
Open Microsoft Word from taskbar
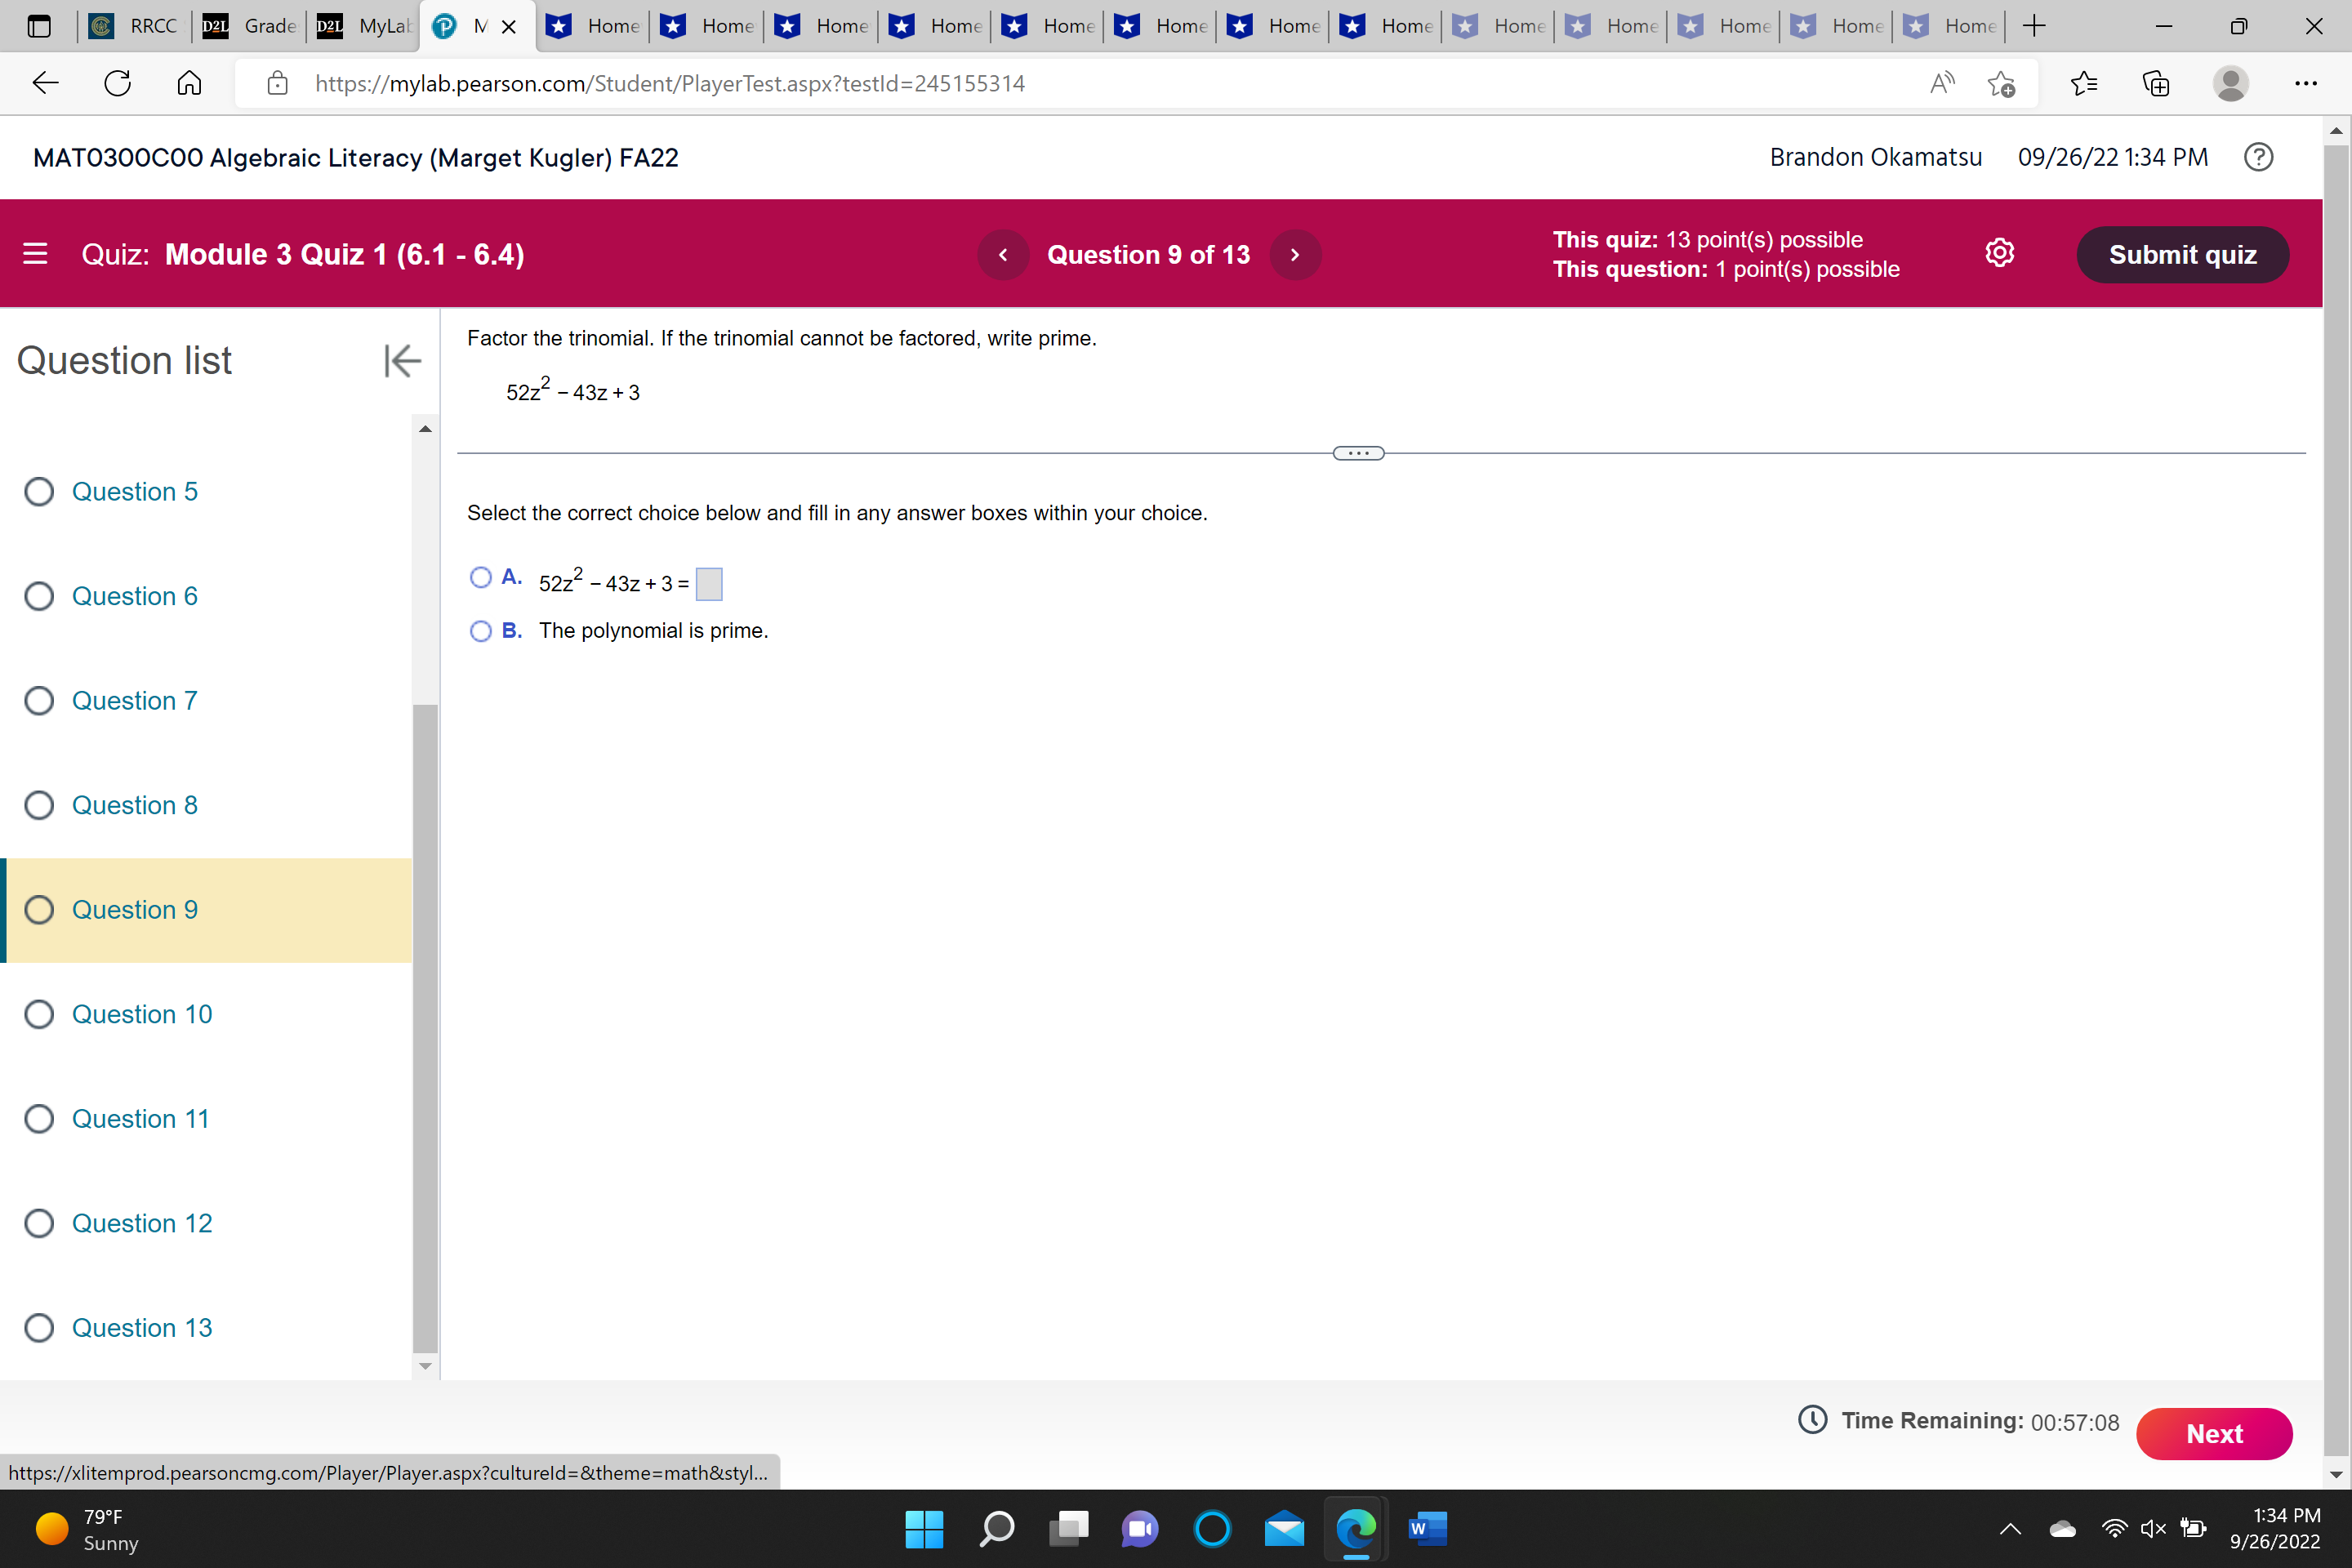coord(1427,1528)
